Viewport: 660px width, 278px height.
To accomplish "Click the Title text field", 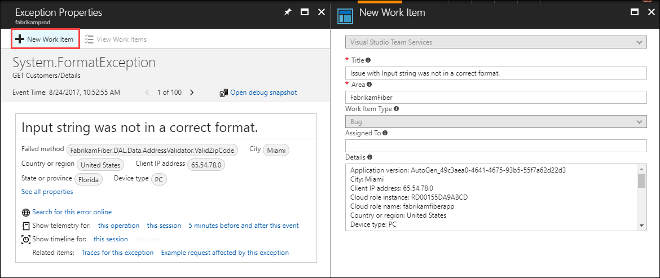I will (495, 73).
